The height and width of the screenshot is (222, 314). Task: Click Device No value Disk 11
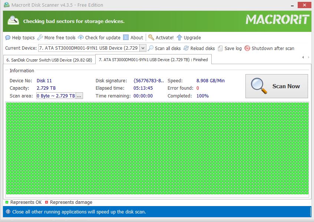click(44, 81)
